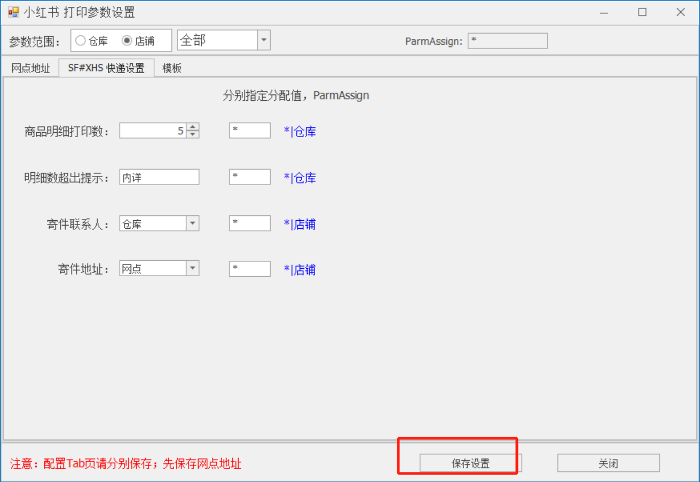Click the 关闭 button
700x482 pixels.
point(609,463)
